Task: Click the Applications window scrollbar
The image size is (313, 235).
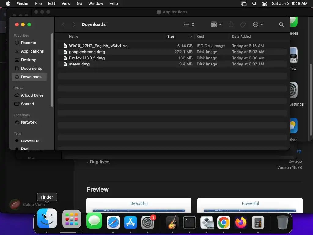Action: [x=311, y=100]
